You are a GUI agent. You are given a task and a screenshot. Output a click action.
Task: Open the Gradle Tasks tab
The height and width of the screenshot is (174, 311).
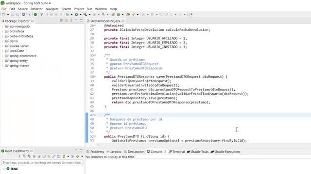198,152
